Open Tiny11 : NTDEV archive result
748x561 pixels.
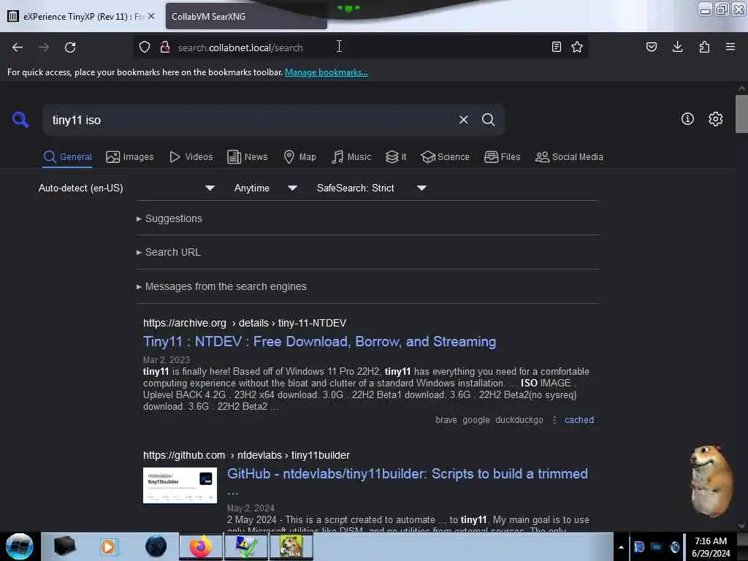[x=320, y=342]
